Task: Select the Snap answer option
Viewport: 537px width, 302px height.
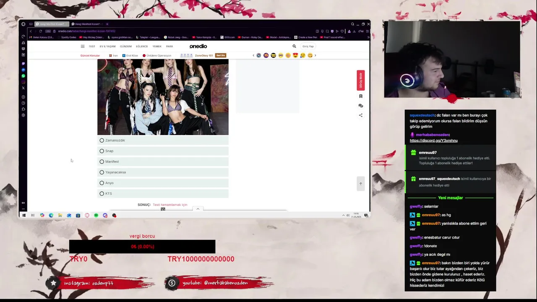Action: click(163, 151)
